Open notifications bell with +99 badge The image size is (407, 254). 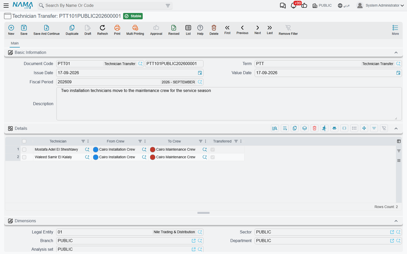click(294, 5)
